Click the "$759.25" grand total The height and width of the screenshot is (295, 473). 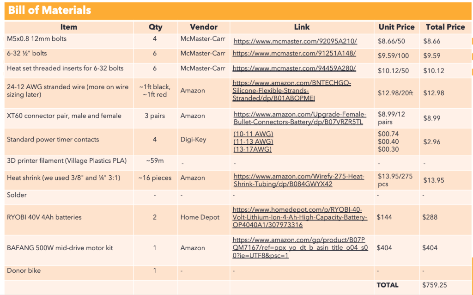[435, 285]
